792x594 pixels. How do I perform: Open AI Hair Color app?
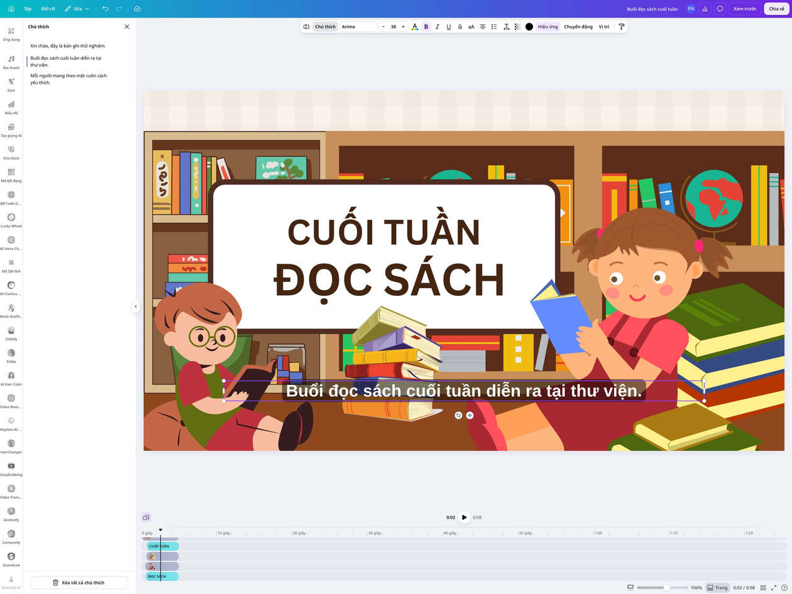[x=11, y=379]
